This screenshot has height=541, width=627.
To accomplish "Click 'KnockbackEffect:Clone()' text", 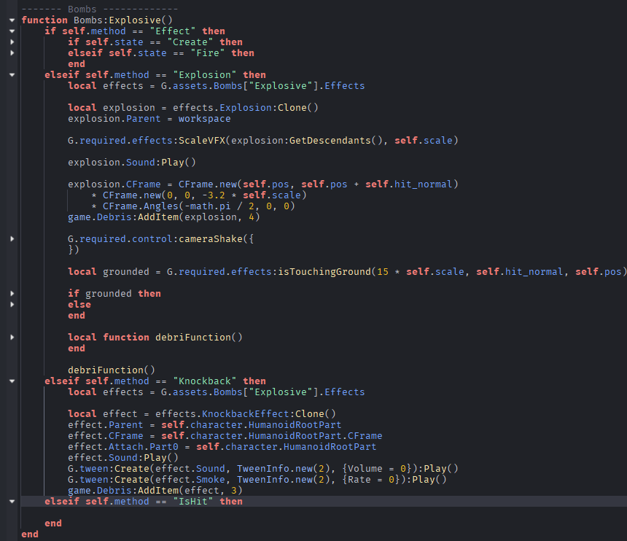I will pyautogui.click(x=269, y=414).
